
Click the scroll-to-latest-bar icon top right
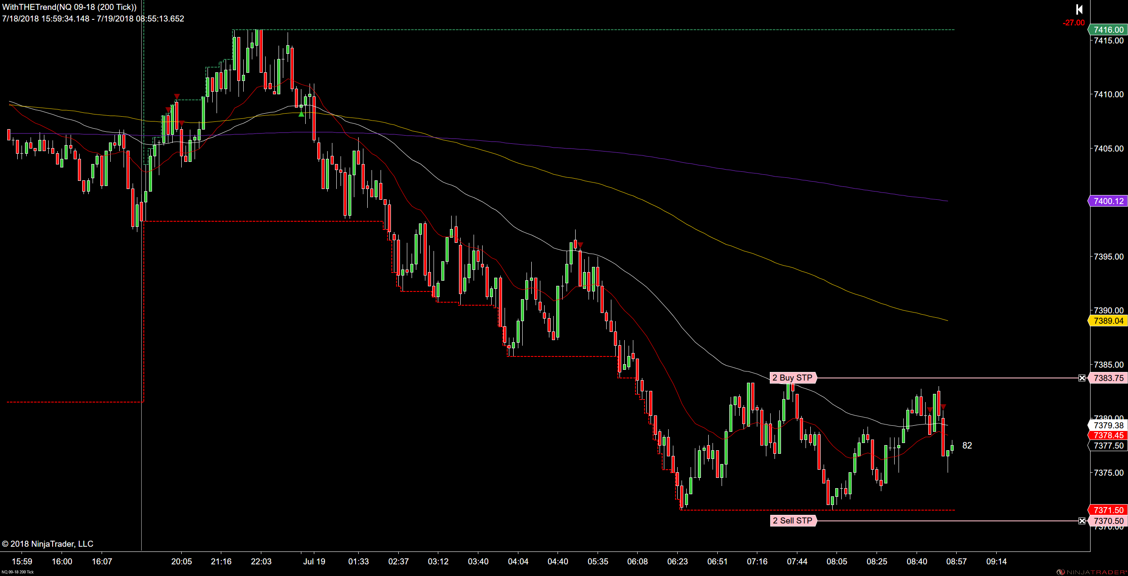coord(1079,9)
